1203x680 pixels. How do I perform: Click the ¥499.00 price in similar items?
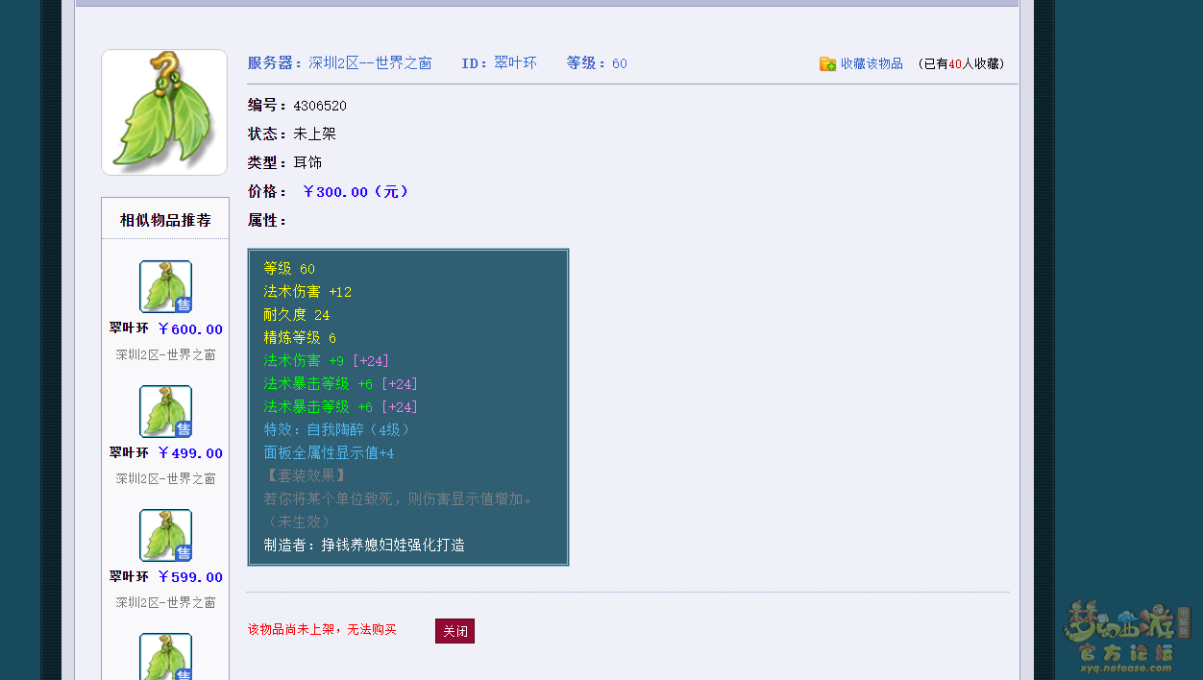click(x=190, y=453)
